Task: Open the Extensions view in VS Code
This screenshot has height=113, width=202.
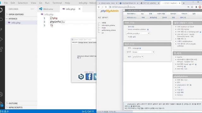Action: [1, 49]
